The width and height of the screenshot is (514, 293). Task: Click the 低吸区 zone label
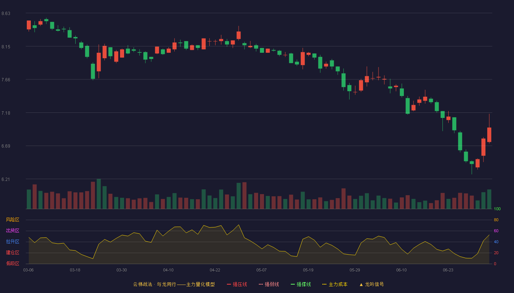pyautogui.click(x=12, y=263)
